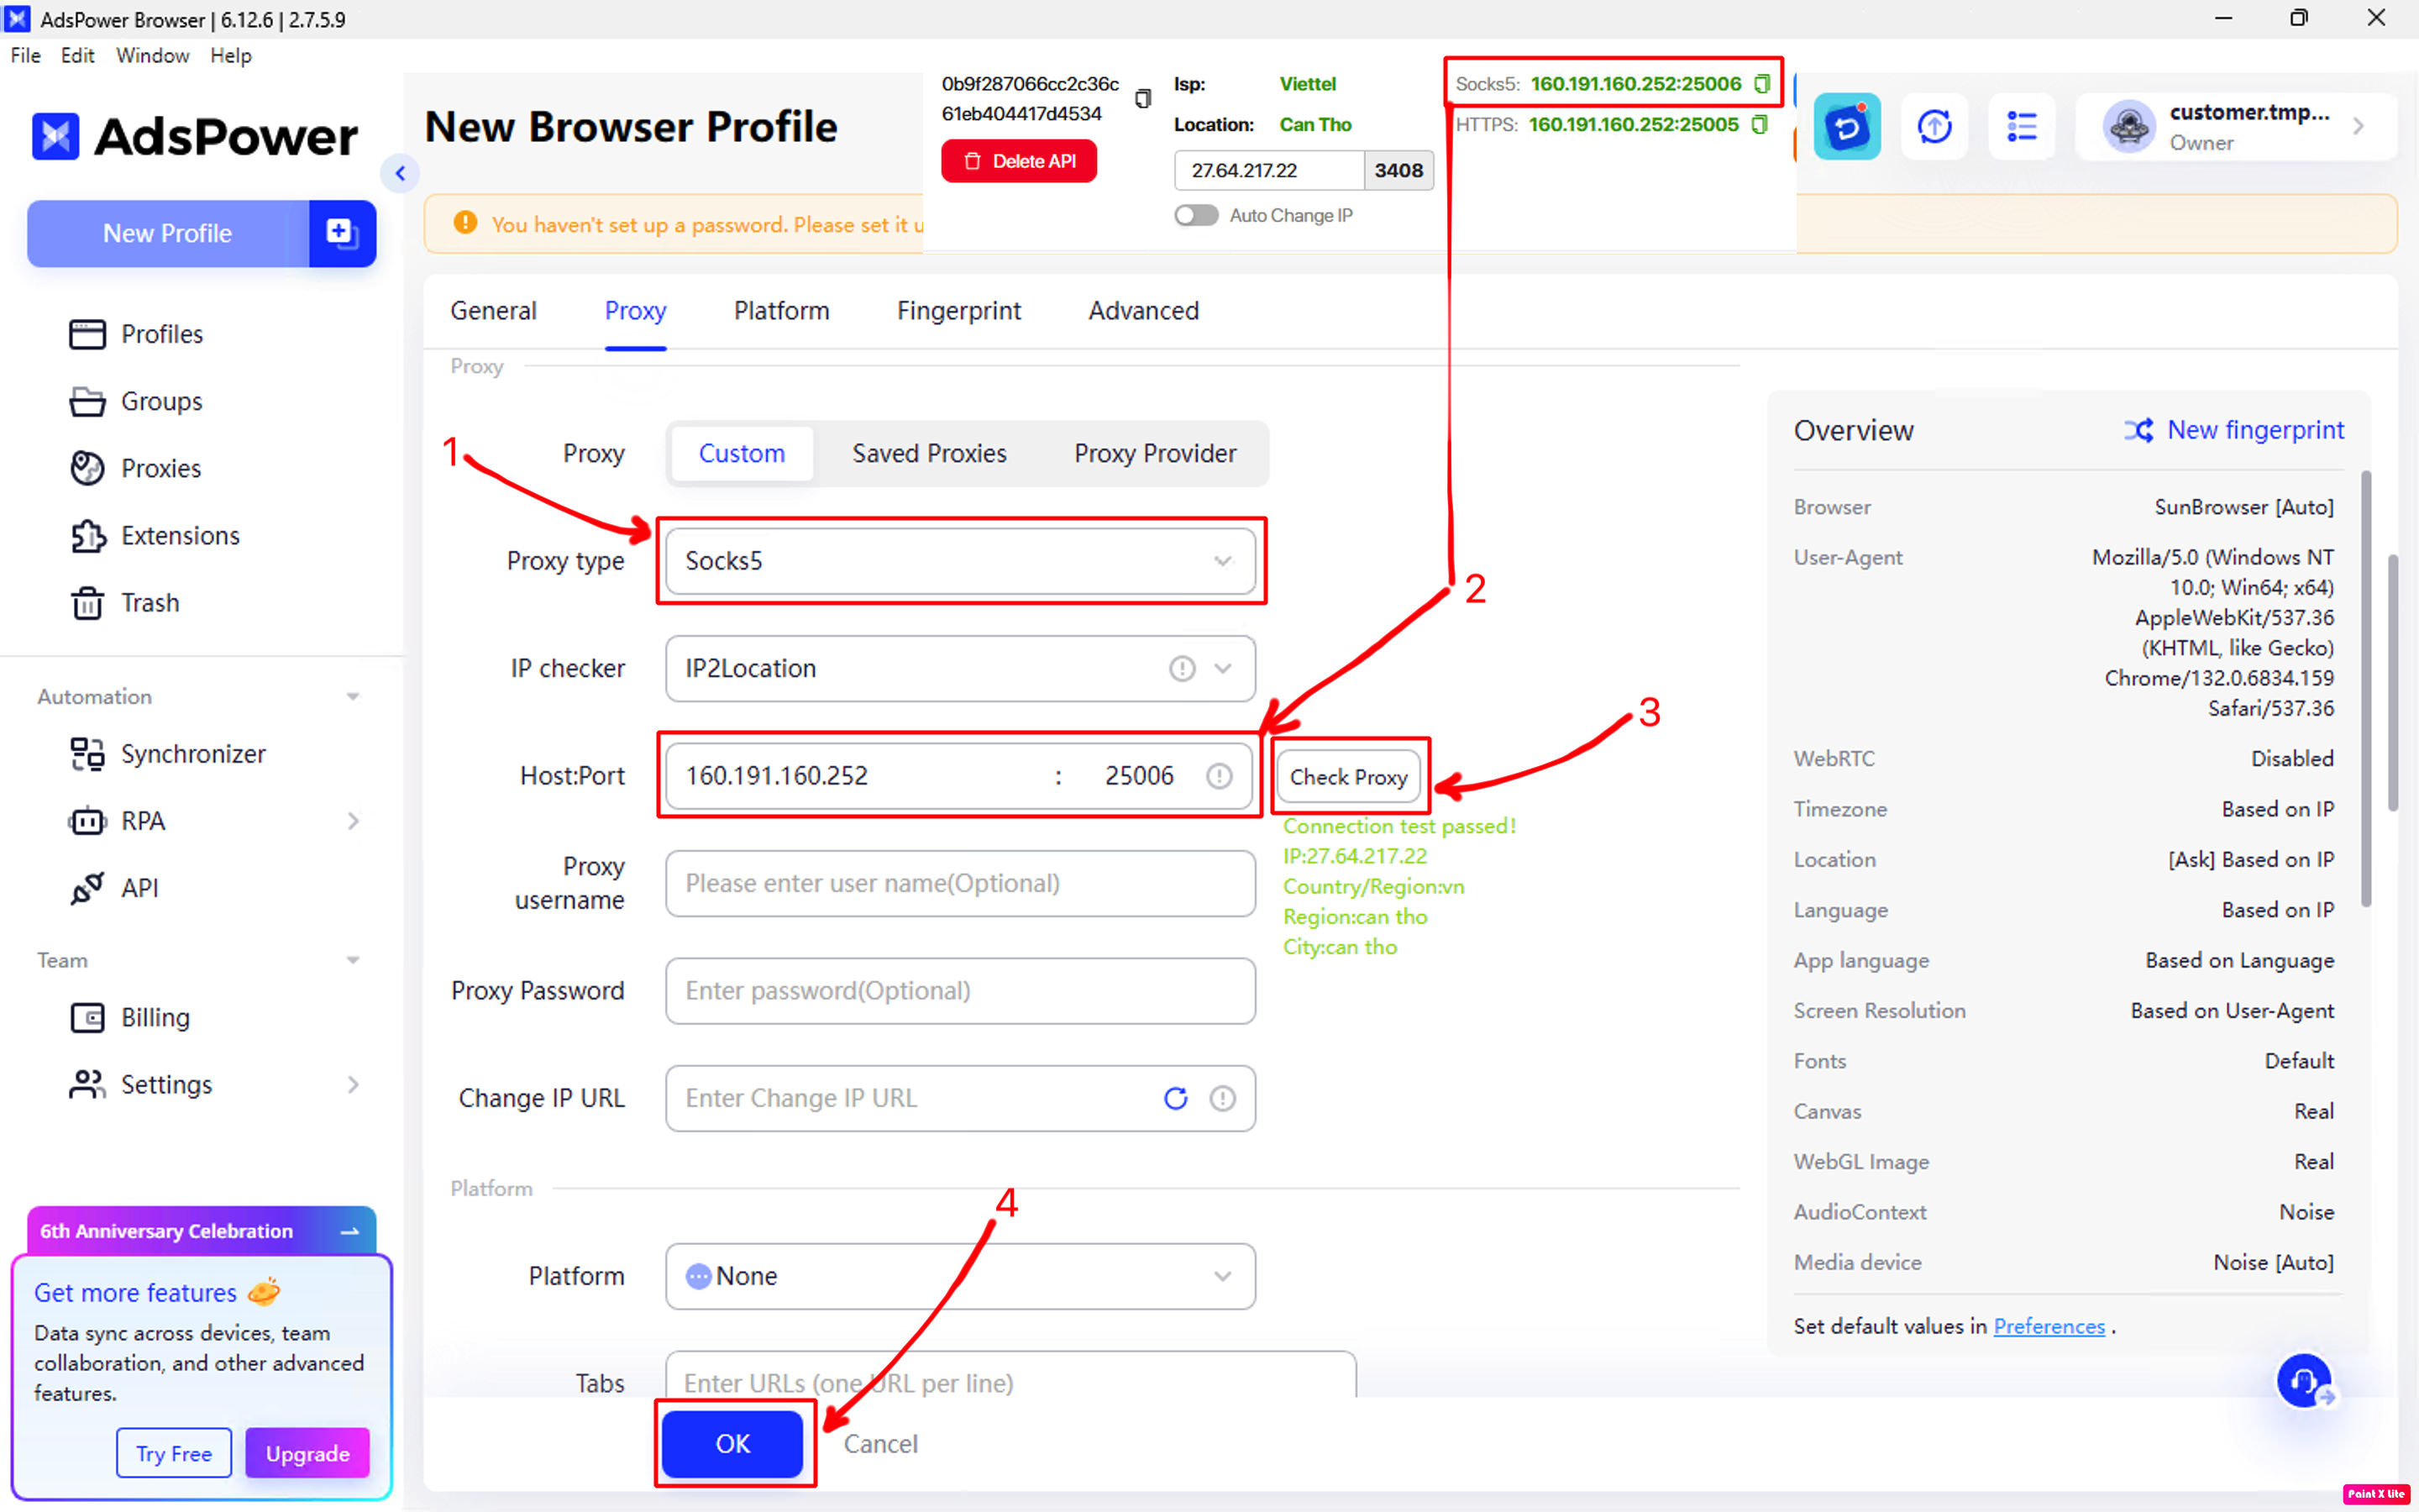Open the task list icon in header
This screenshot has width=2419, height=1512.
point(2021,127)
